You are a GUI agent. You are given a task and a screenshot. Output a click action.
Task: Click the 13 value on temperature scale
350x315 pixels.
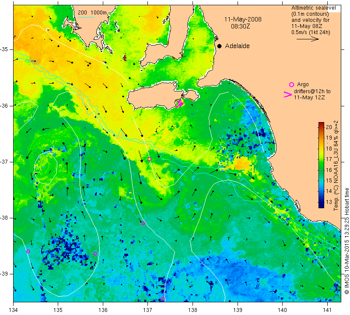[x=329, y=202]
